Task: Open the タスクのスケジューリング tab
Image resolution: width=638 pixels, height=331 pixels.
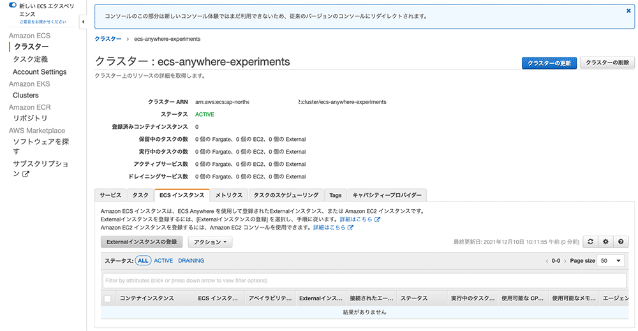Action: (x=286, y=195)
